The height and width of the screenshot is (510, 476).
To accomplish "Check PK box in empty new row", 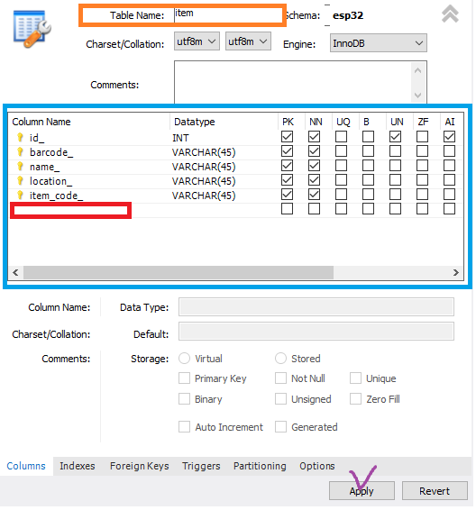I will (287, 209).
